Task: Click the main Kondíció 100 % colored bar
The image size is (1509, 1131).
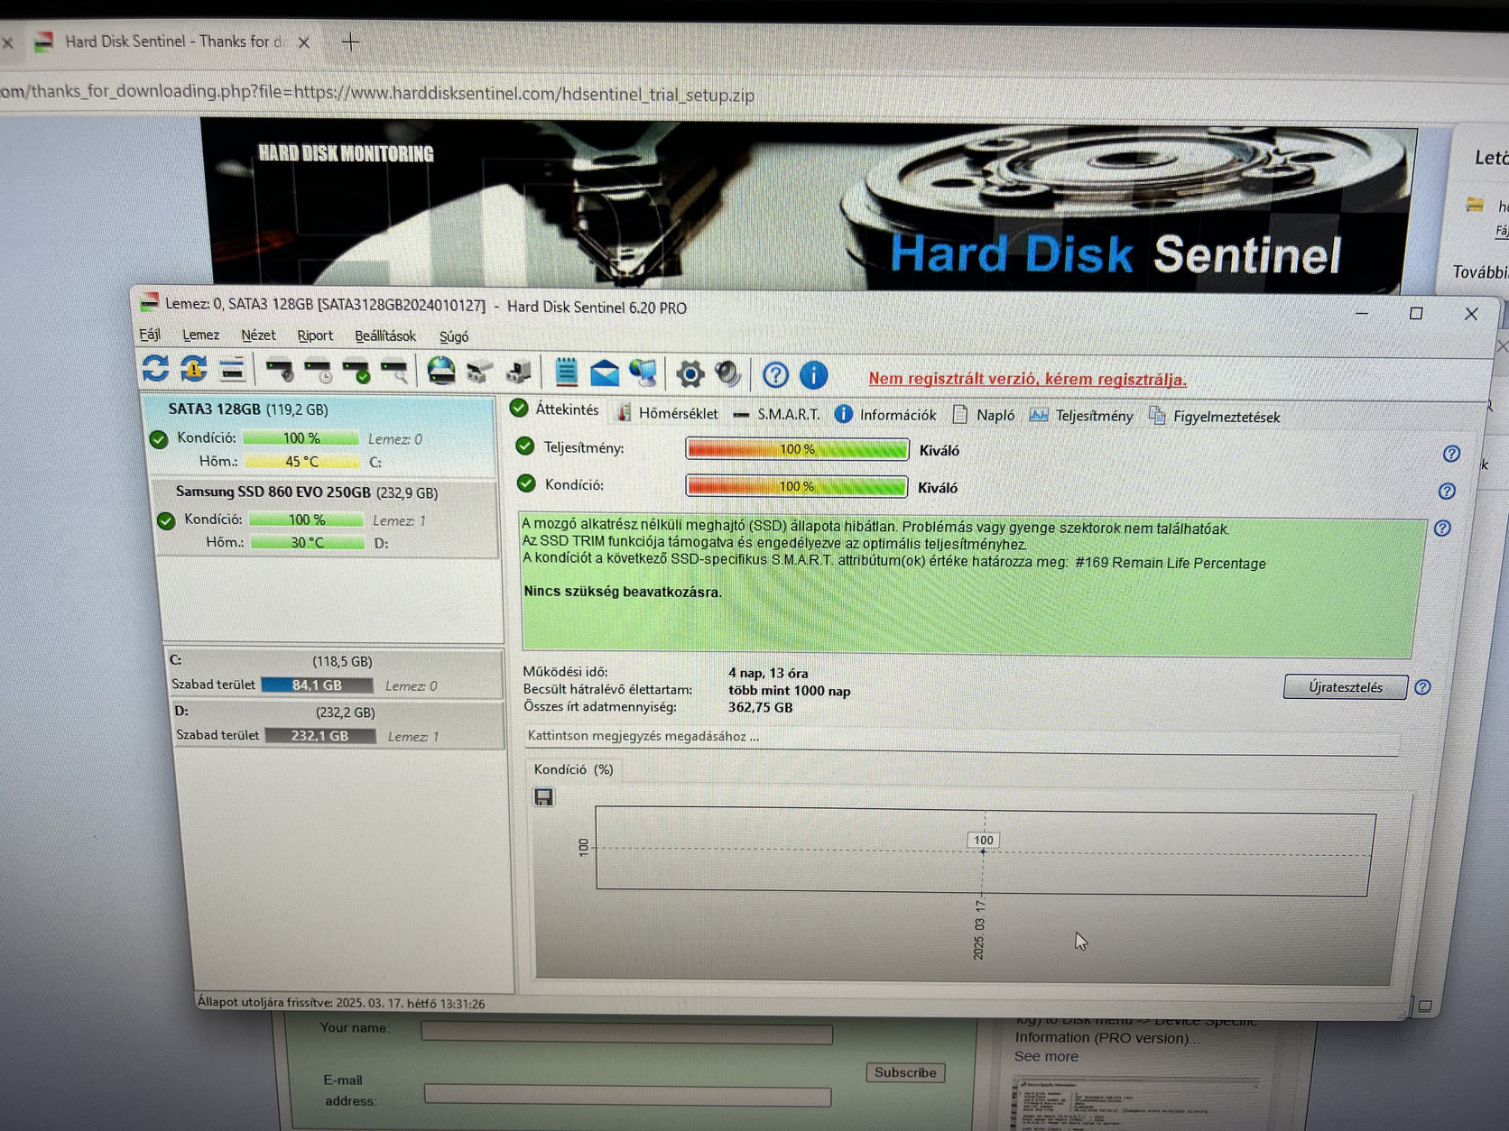Action: tap(796, 486)
